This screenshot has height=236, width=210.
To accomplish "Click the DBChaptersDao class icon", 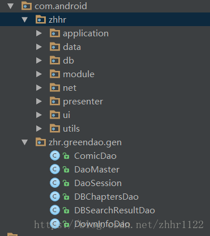I will 55,196.
